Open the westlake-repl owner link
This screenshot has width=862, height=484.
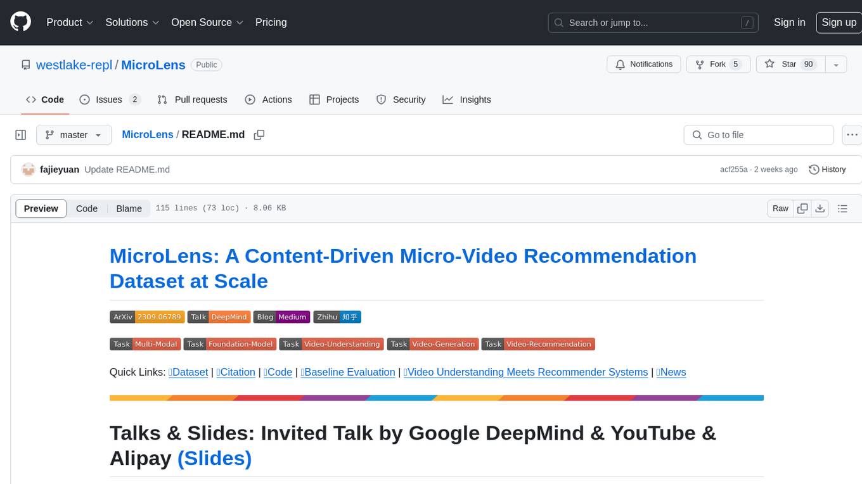click(74, 65)
